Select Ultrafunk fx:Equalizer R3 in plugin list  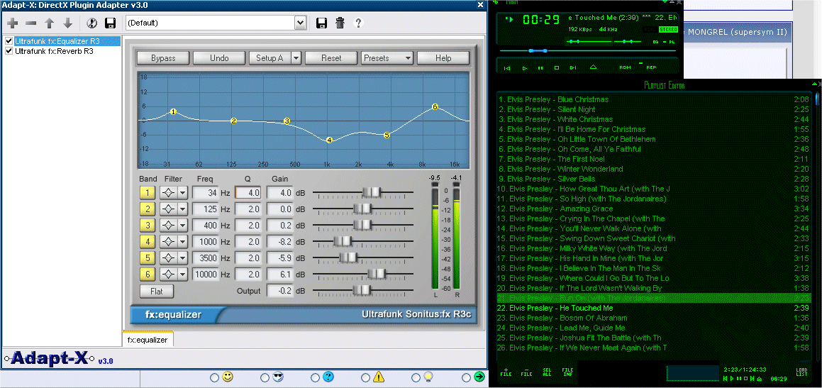pos(57,41)
